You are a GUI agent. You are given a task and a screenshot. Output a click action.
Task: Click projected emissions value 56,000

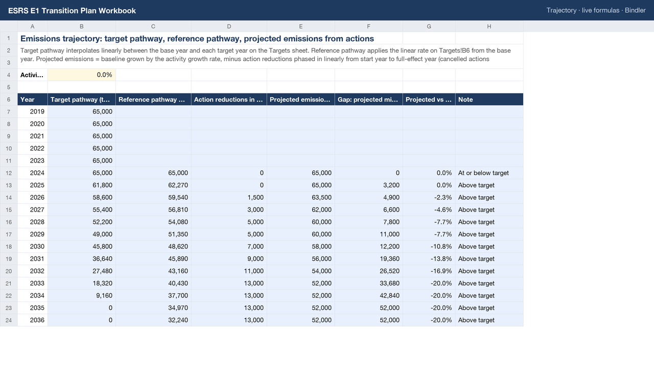[x=301, y=259]
